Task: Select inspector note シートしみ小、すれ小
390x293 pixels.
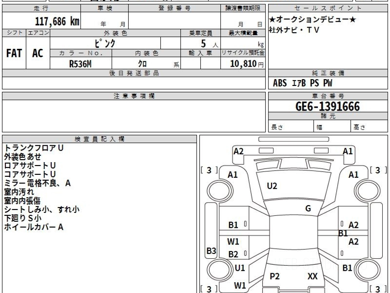Action: (x=42, y=209)
